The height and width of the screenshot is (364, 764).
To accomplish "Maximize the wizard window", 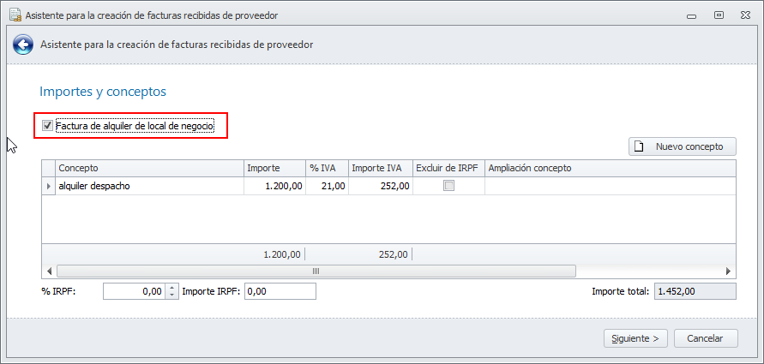I will coord(719,15).
